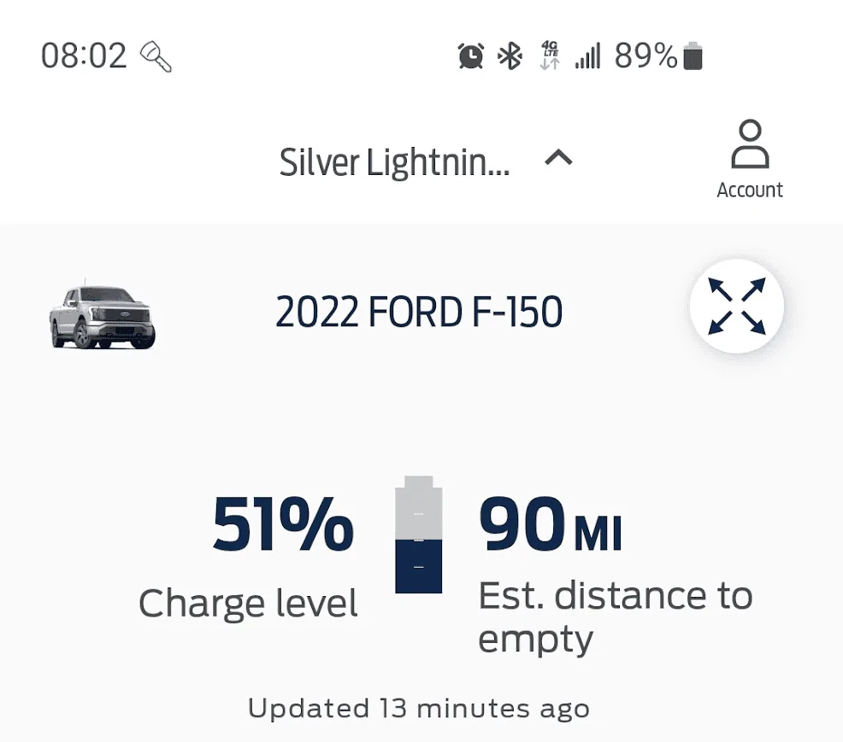843x742 pixels.
Task: Tap the Updated 13 minutes ago text
Action: tap(419, 708)
